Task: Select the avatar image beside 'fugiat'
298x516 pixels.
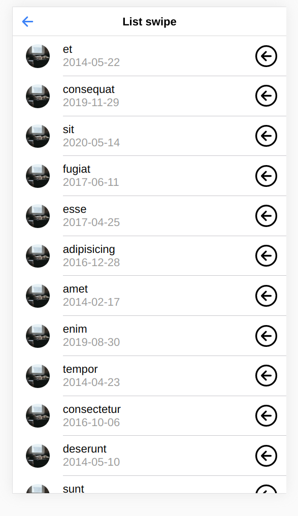Action: 38,176
